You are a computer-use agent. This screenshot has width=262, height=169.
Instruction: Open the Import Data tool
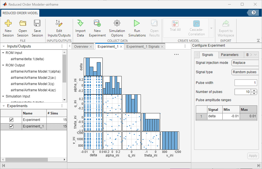80,27
